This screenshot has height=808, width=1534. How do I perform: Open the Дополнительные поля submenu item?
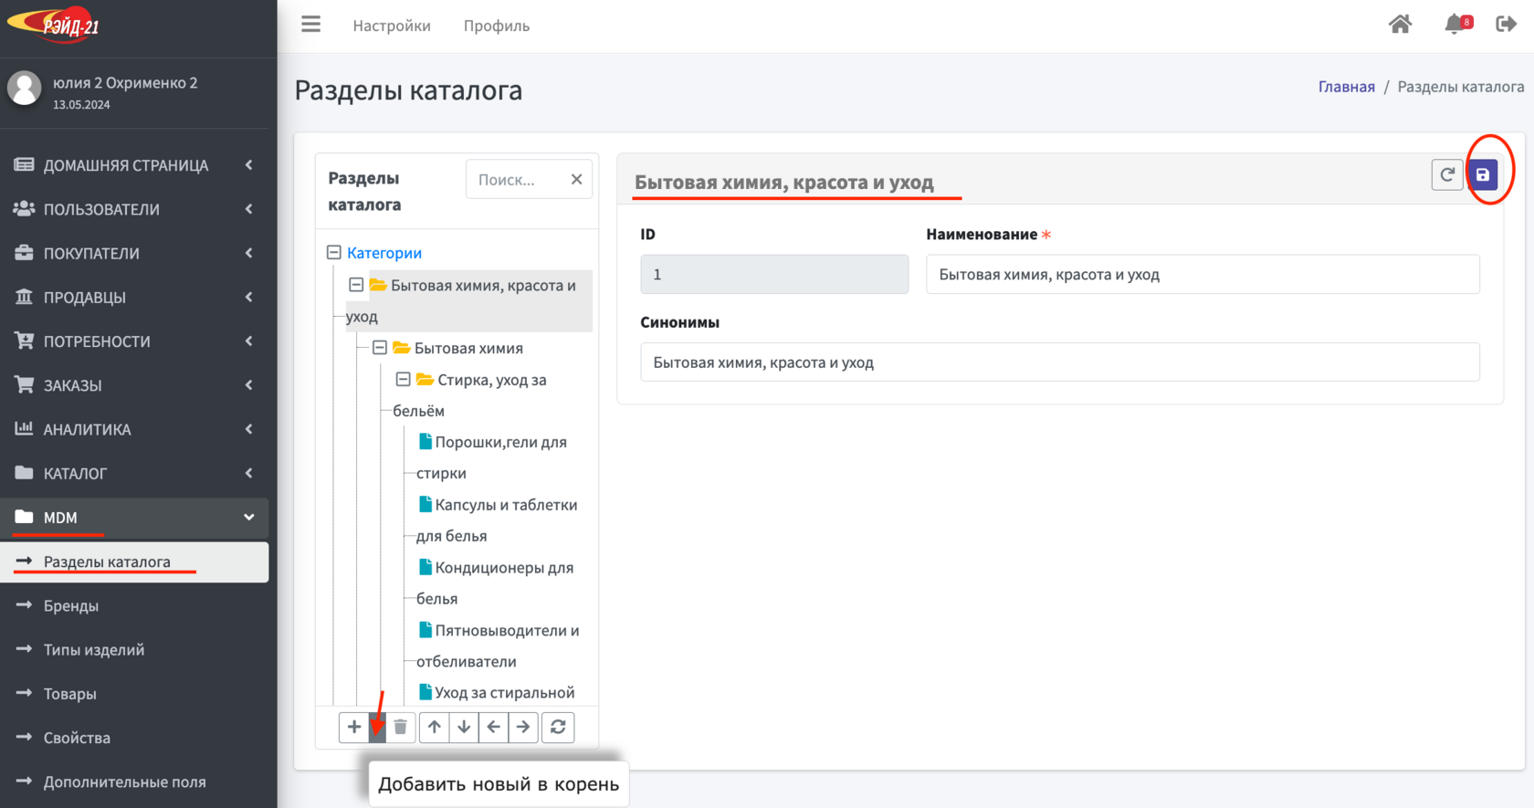[x=134, y=782]
